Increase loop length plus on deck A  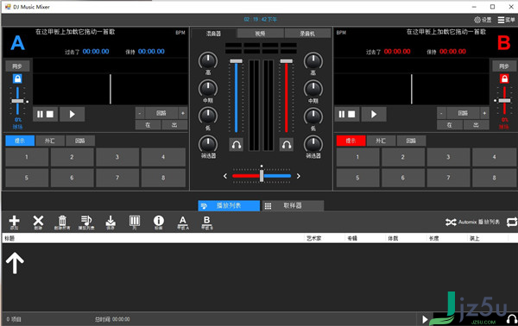[183, 113]
